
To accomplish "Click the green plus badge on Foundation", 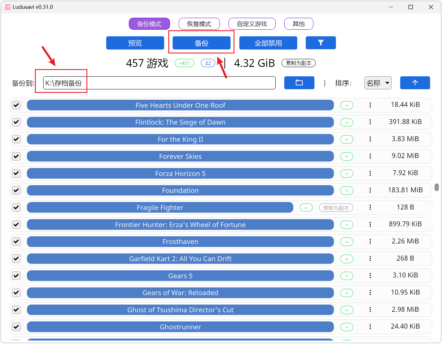I will click(347, 191).
